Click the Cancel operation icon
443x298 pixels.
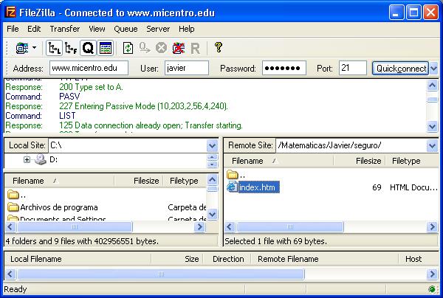(161, 48)
